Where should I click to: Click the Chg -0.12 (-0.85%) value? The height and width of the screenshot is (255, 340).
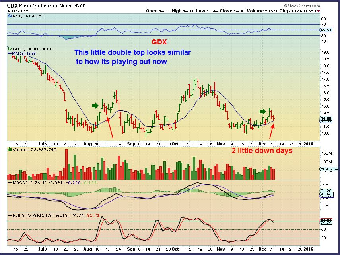pyautogui.click(x=297, y=11)
